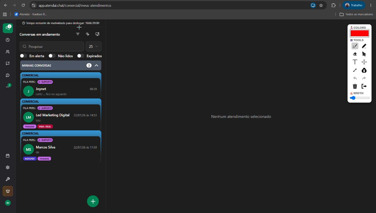Click the chat transfer arrow icon in the sidebar

[x=8, y=63]
